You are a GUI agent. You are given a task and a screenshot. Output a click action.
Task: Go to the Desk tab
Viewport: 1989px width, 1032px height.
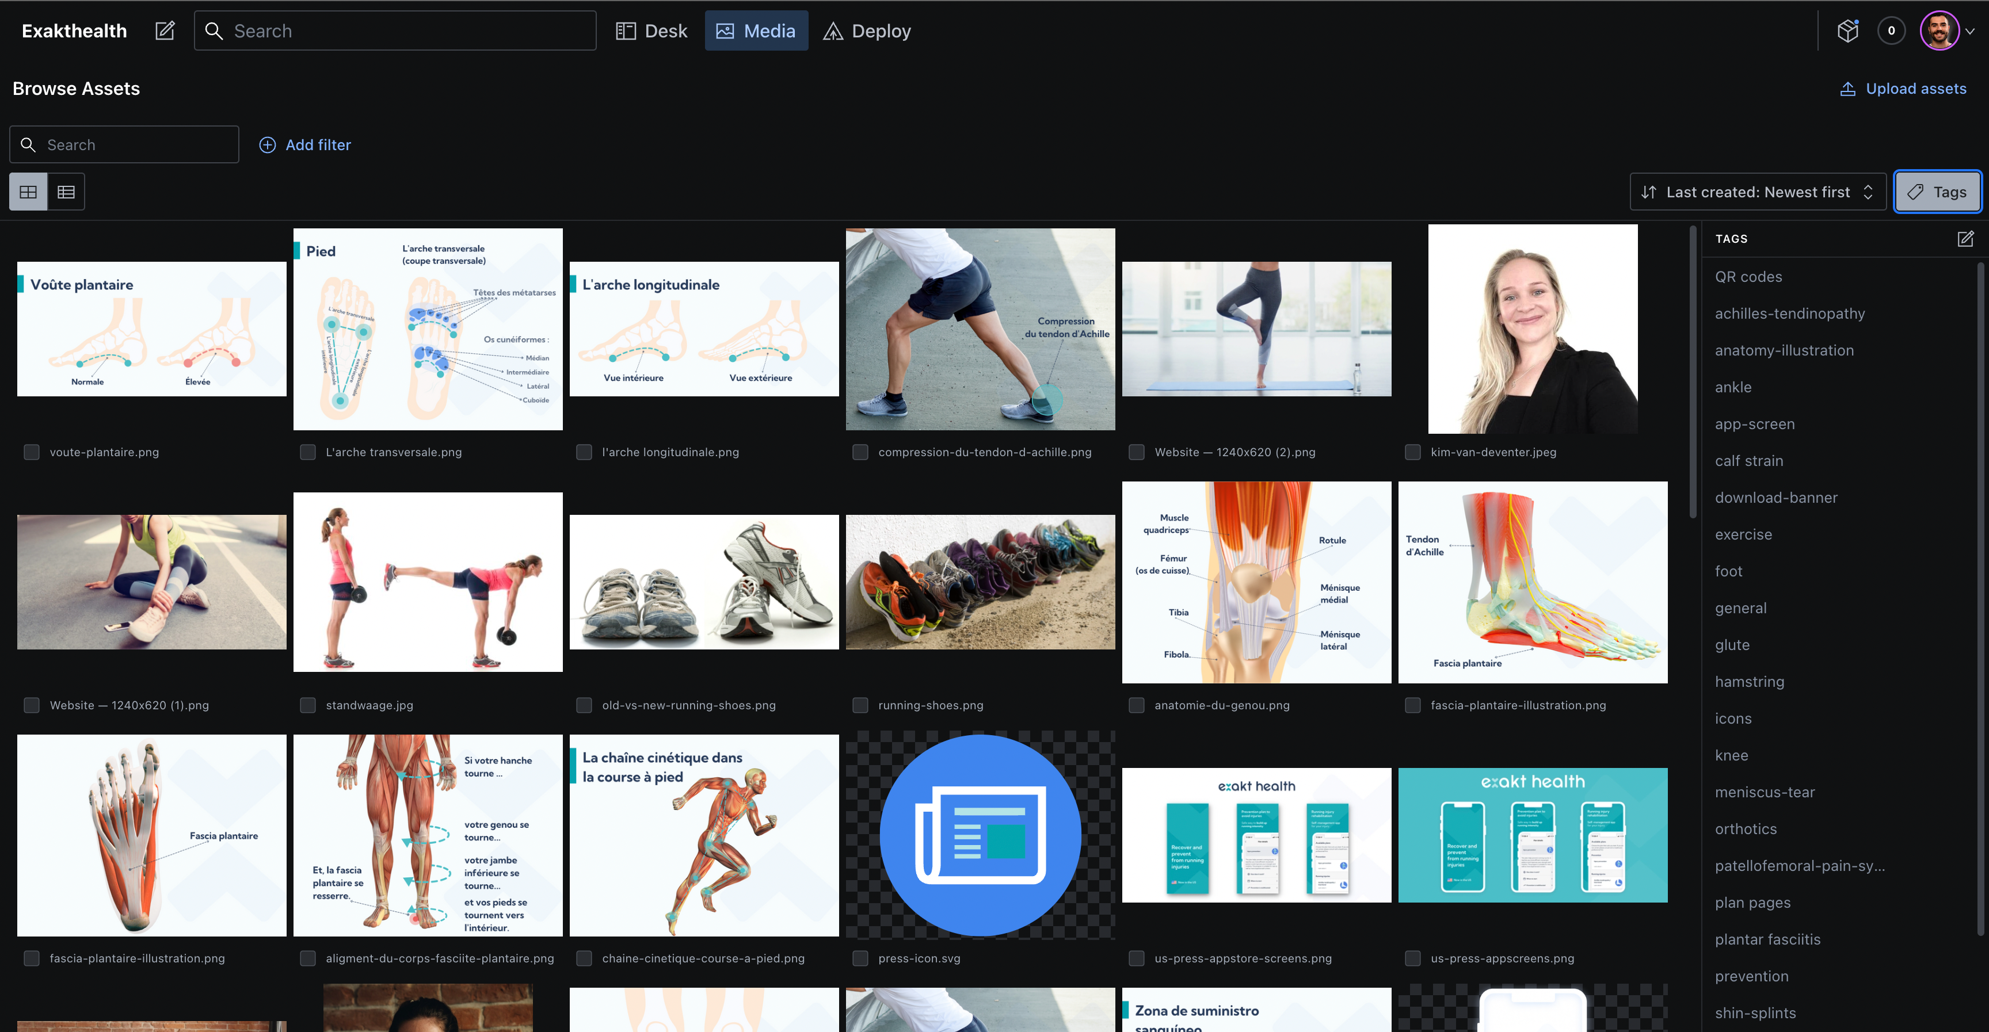pyautogui.click(x=651, y=31)
